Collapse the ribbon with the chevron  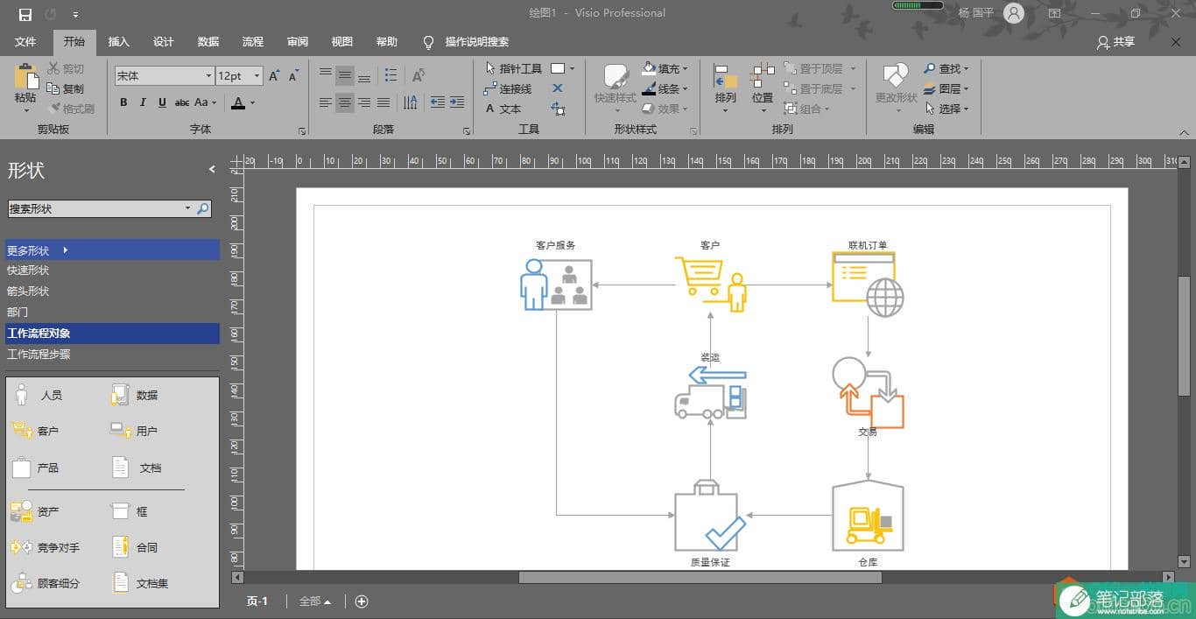coord(1184,132)
